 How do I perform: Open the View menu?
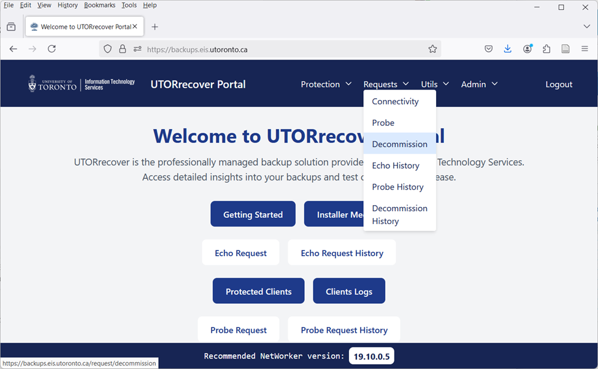coord(44,6)
